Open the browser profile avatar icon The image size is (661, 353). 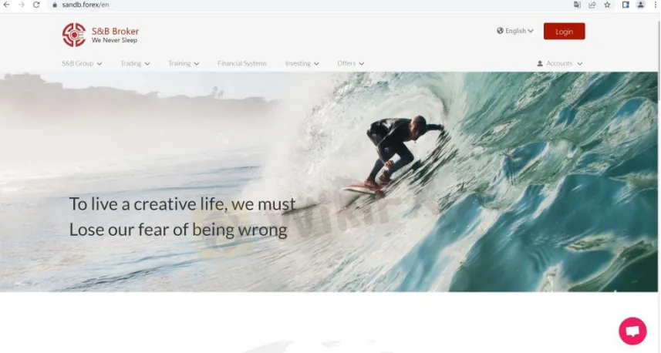click(x=640, y=5)
